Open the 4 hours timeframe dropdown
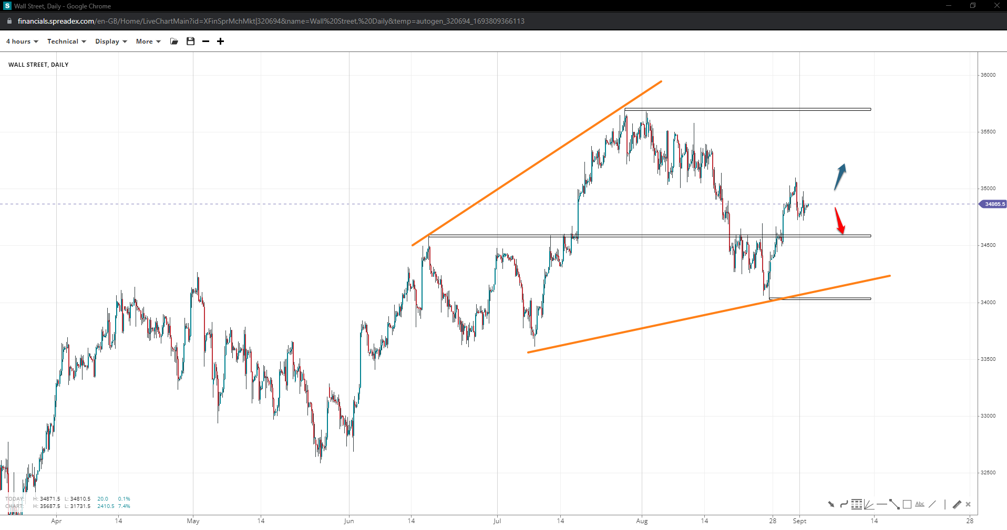1007x530 pixels. 22,41
